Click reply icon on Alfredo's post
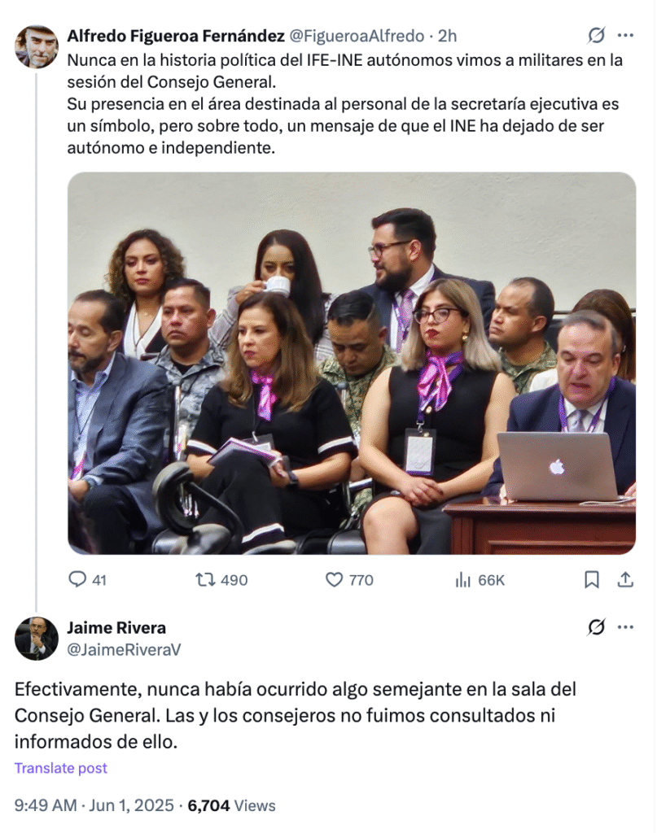The height and width of the screenshot is (833, 657). pos(77,579)
